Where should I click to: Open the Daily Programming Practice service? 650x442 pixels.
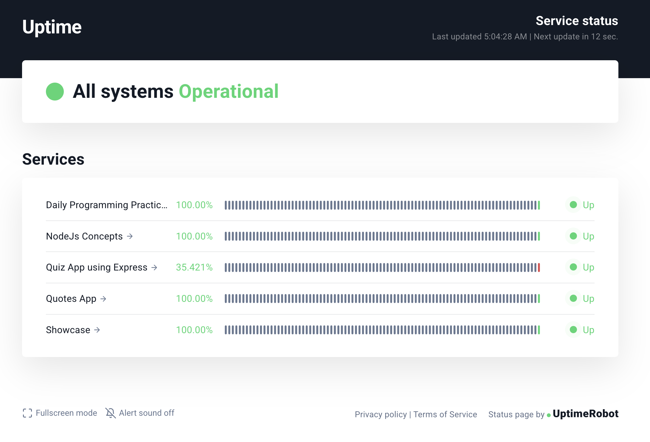pos(107,205)
